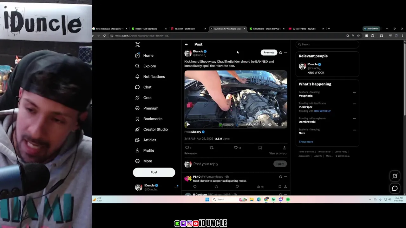Open options for Pied Piper trend
The height and width of the screenshot is (228, 406).
tap(354, 104)
